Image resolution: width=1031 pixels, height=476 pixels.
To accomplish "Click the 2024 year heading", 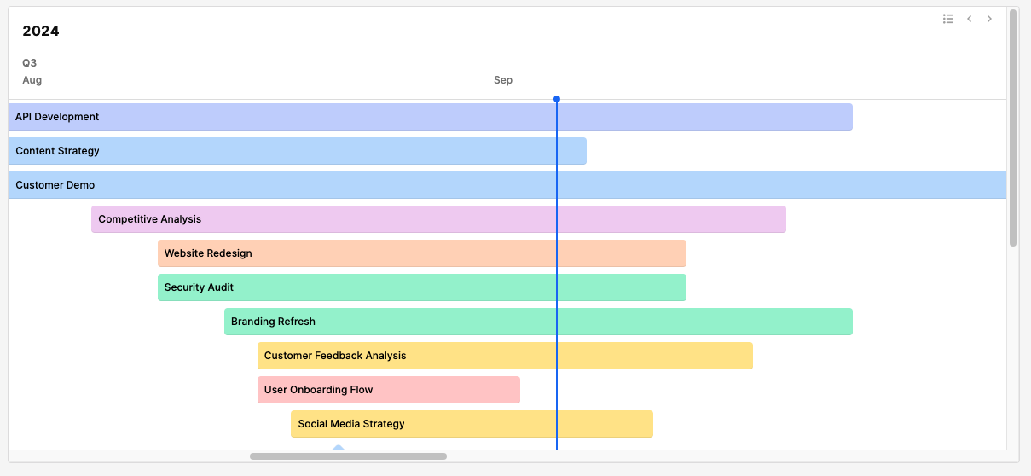I will [41, 32].
